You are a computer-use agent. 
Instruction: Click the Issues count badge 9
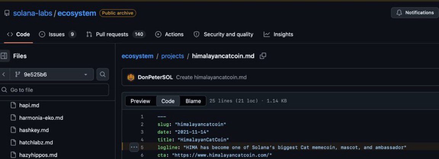(x=72, y=34)
